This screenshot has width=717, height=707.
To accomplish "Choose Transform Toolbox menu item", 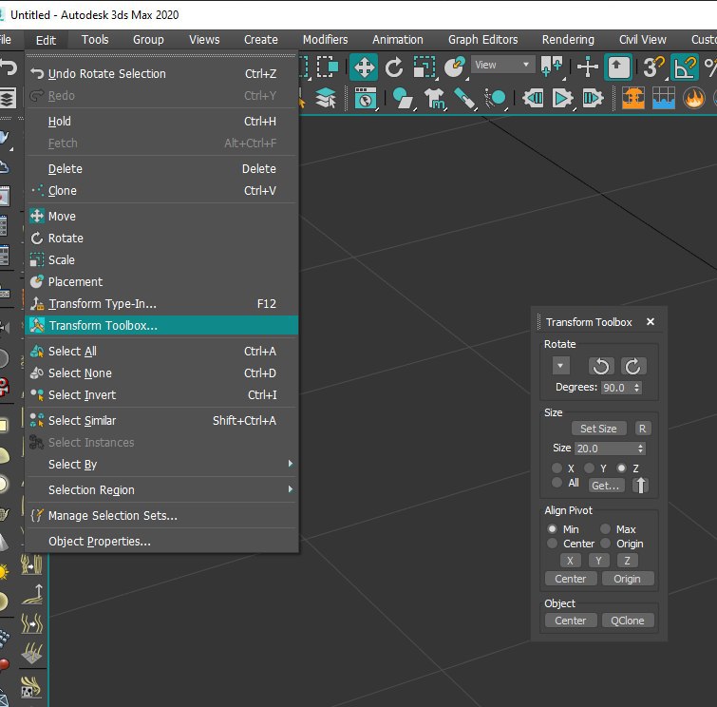I will click(161, 326).
